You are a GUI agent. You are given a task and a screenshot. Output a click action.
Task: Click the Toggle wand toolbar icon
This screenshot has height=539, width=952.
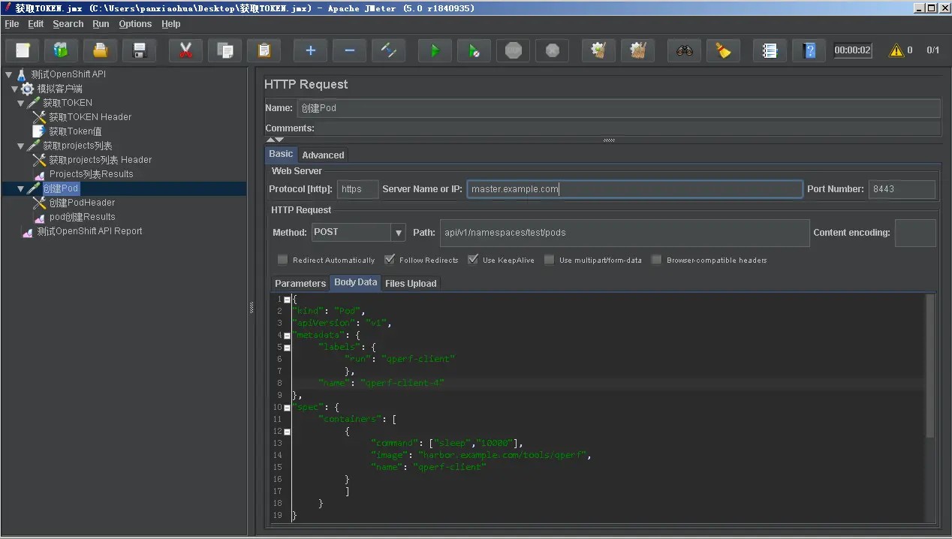[388, 51]
